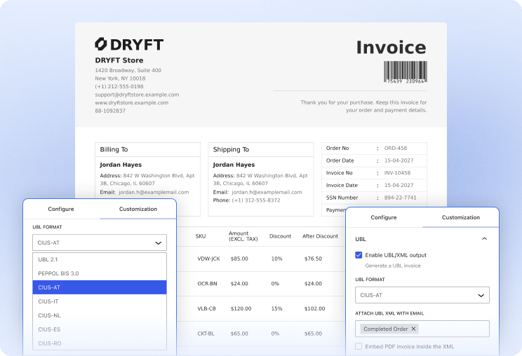
Task: Choose CIUS-NL format option
Action: (x=100, y=315)
